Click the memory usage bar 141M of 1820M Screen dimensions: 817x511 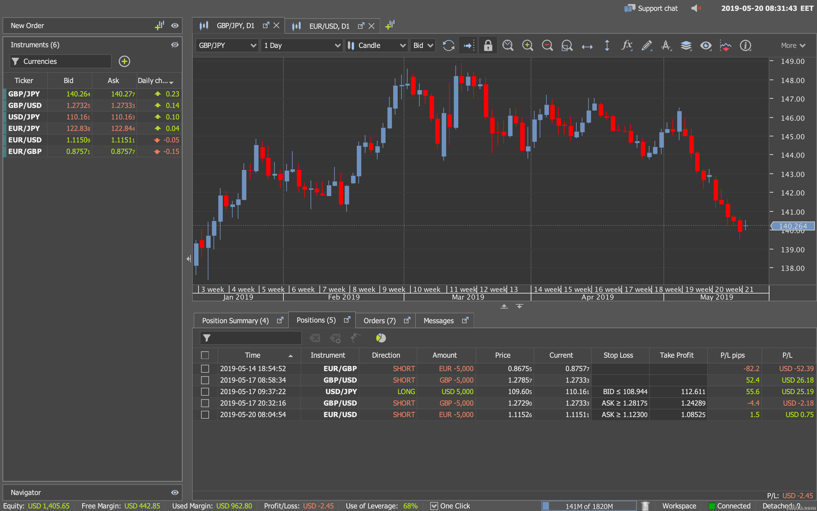pos(589,506)
